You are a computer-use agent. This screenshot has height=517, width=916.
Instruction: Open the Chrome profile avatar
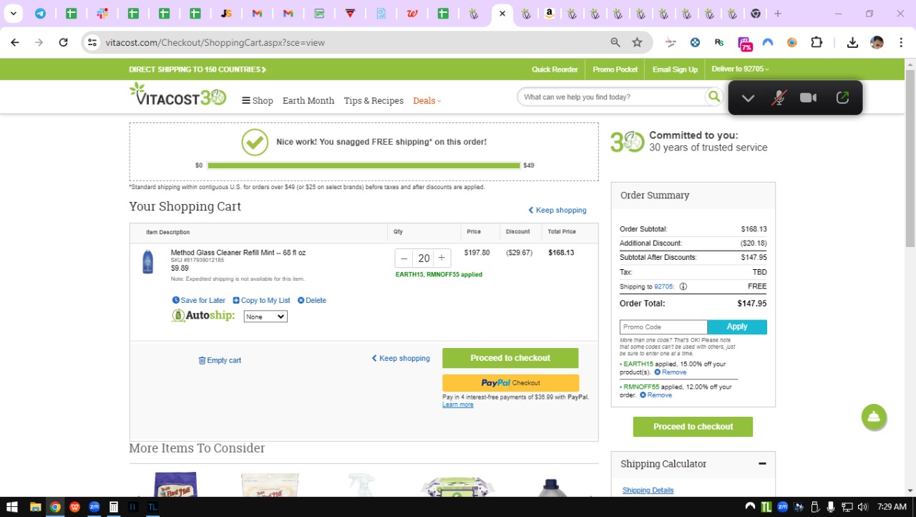[x=877, y=42]
